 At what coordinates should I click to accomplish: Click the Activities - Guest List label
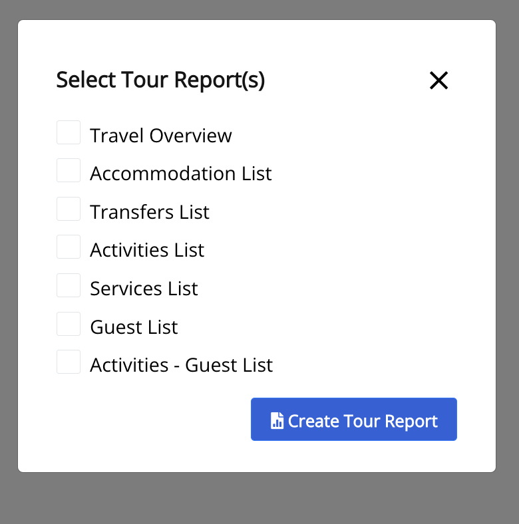tap(182, 365)
